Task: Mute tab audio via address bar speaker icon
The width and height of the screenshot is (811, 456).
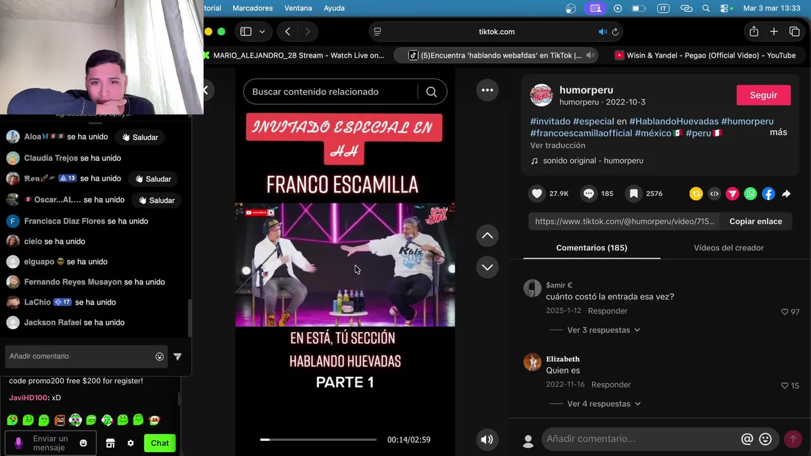Action: [603, 32]
